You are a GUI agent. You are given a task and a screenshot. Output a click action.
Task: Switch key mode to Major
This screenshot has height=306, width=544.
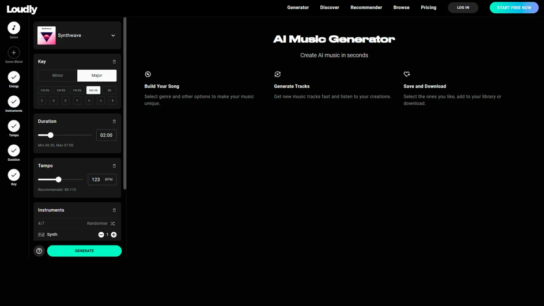97,75
